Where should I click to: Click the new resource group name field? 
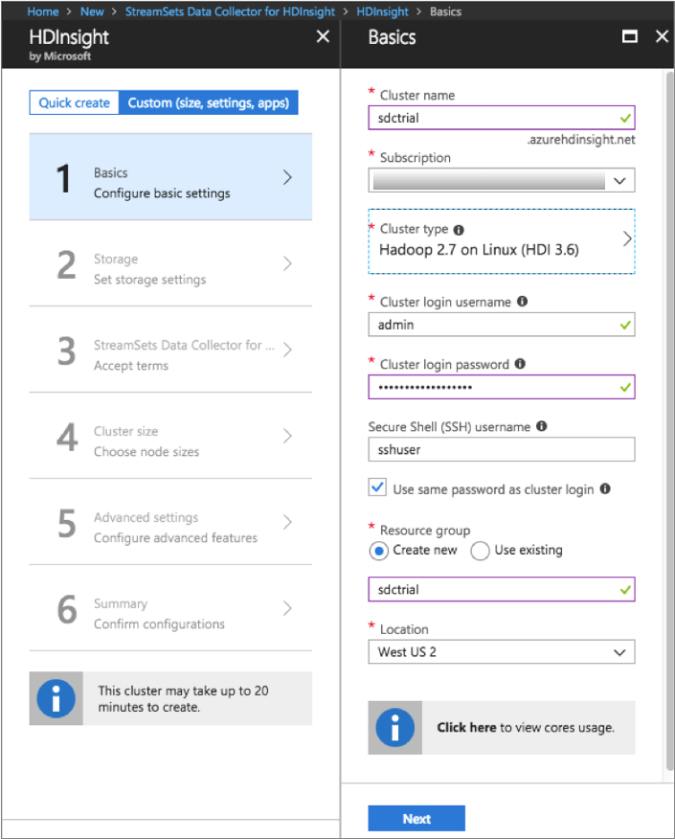[501, 589]
